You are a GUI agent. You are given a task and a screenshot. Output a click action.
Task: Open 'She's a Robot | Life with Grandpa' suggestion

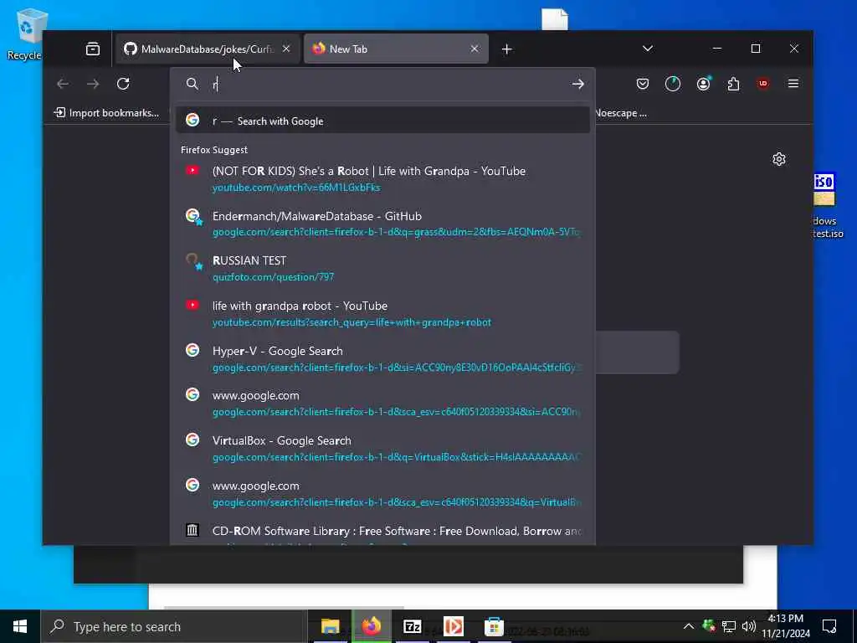pos(382,179)
